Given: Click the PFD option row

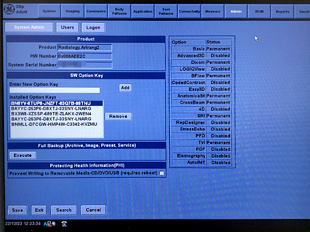Looking at the screenshot, I should pyautogui.click(x=201, y=136).
